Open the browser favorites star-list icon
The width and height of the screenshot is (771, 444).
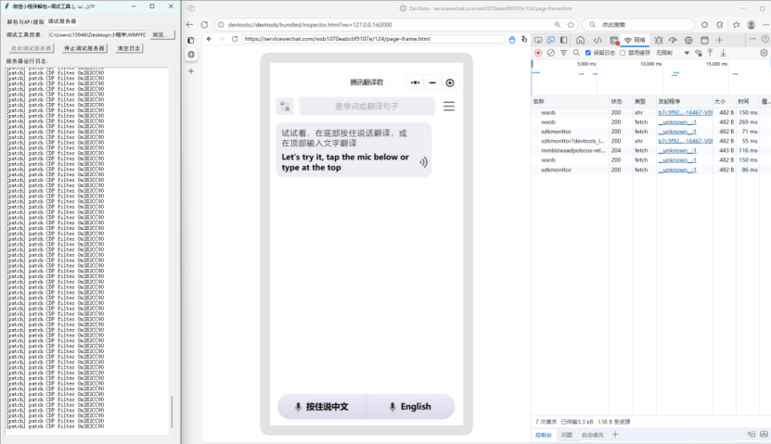tap(736, 24)
